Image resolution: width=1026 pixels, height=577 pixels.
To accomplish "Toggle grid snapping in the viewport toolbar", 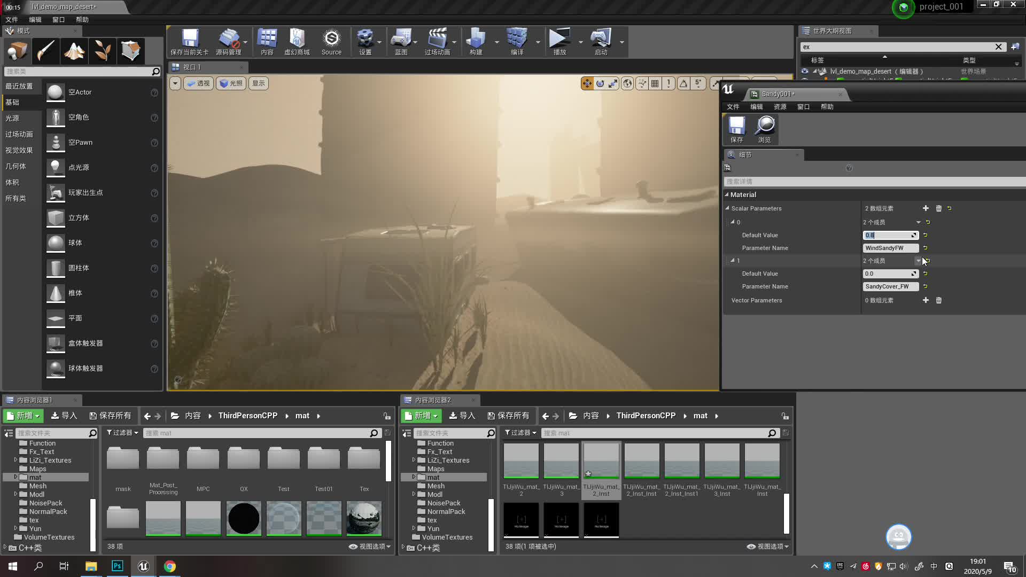I will pyautogui.click(x=655, y=83).
